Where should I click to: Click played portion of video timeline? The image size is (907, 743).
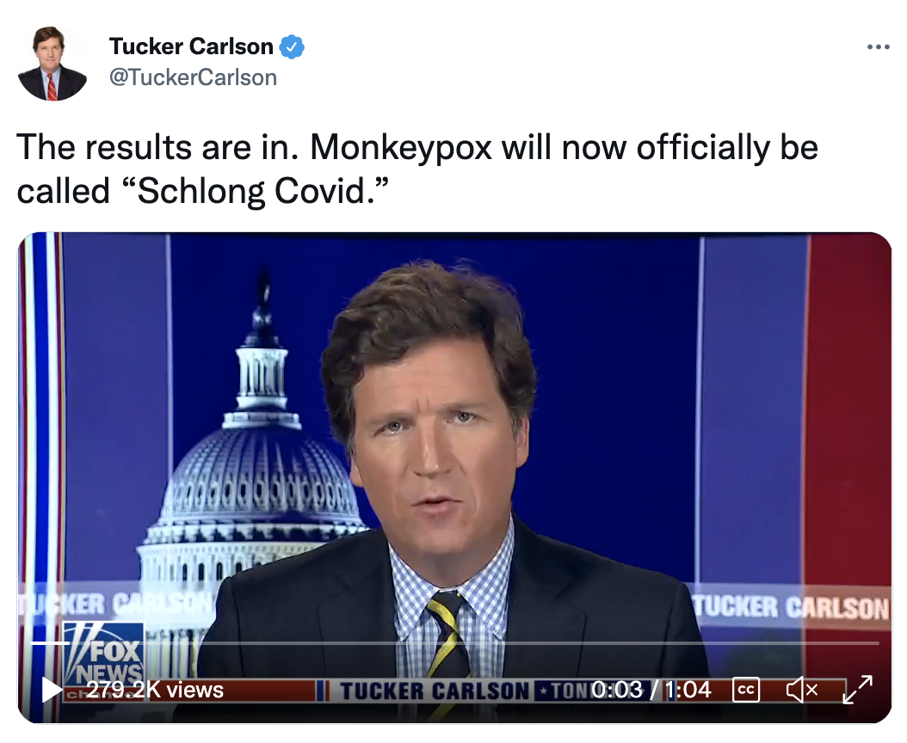50,643
